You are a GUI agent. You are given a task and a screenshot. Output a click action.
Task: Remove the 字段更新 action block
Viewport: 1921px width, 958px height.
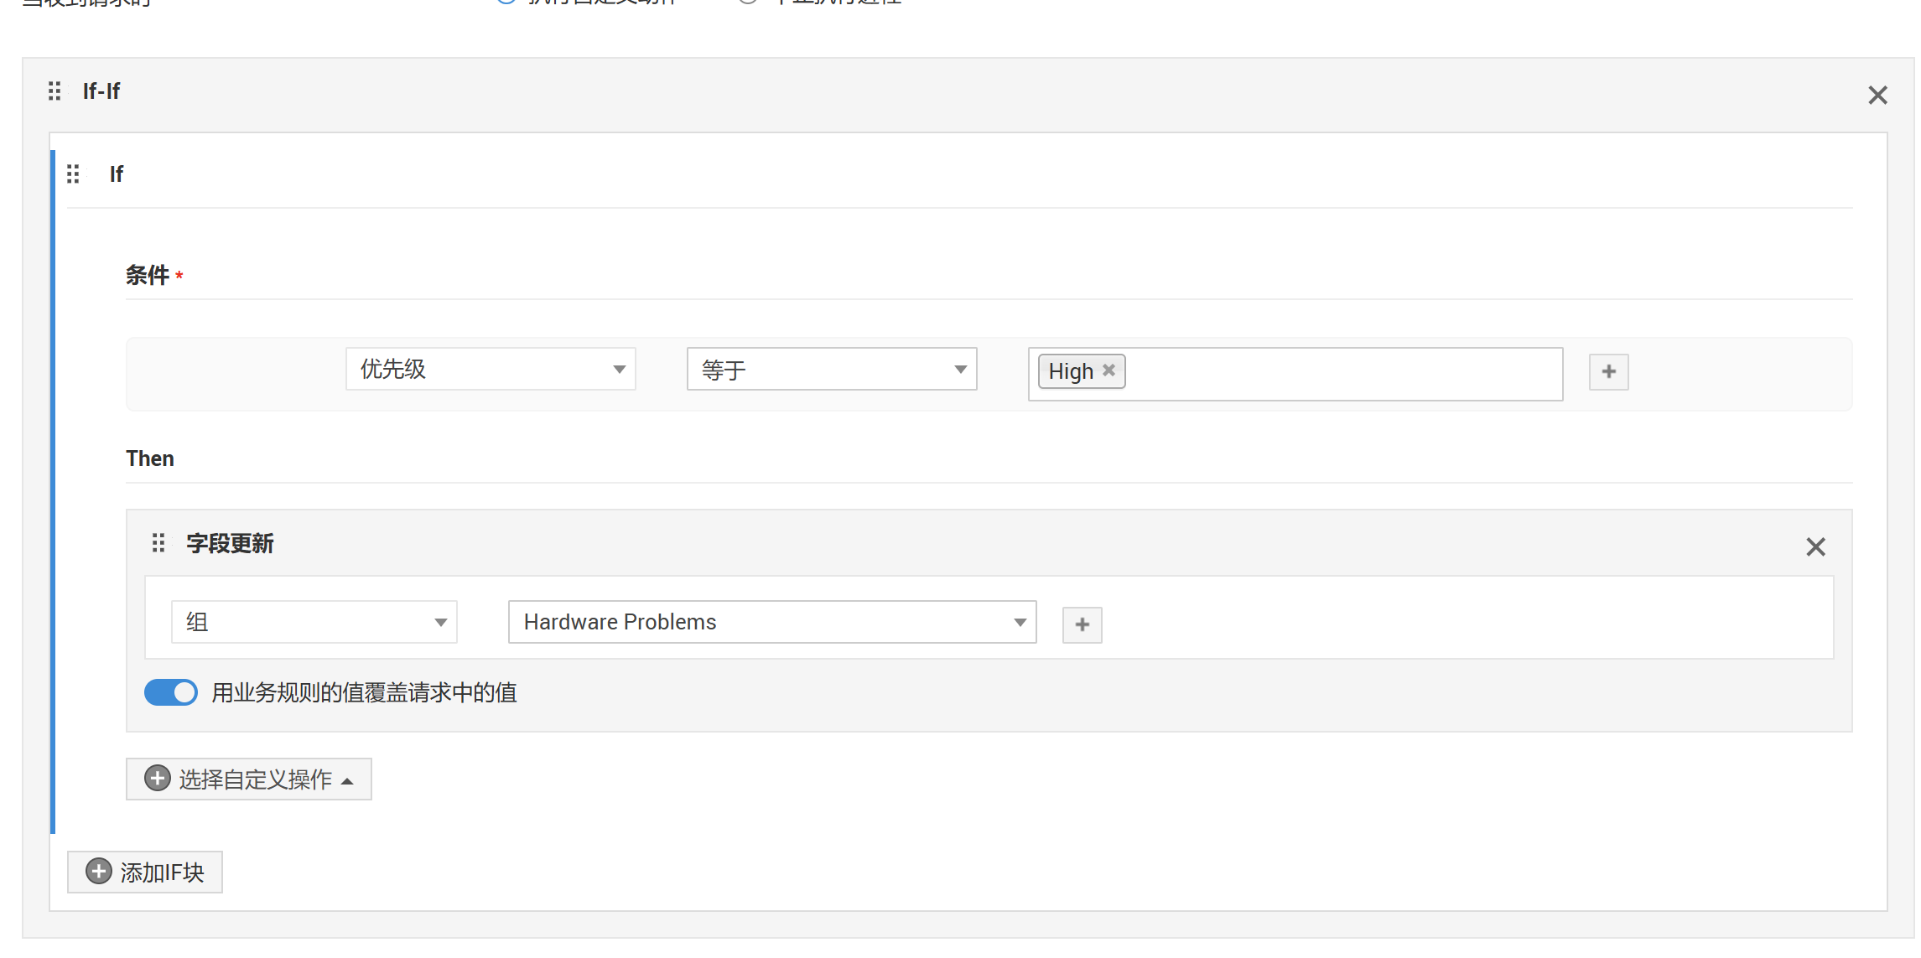[x=1815, y=547]
